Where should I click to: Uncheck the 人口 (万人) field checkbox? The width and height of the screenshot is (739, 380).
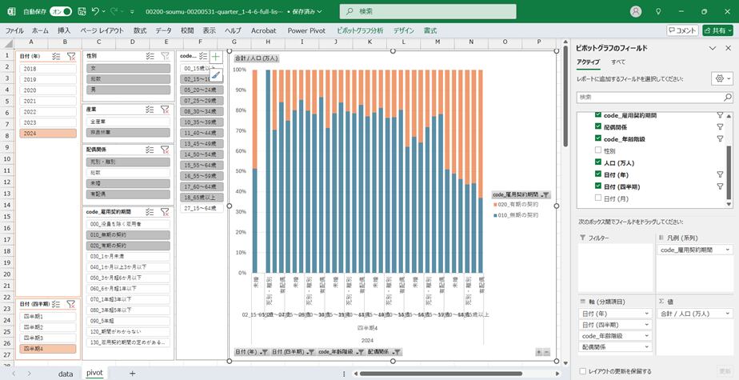point(598,162)
